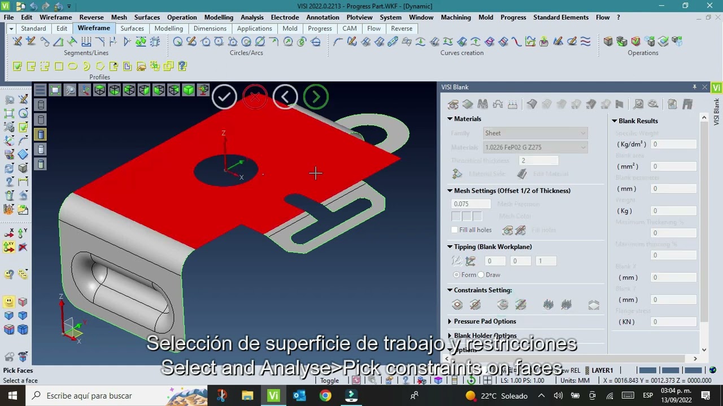Viewport: 723px width, 406px height.
Task: Pick the ellipse profile tool
Action: click(x=72, y=66)
